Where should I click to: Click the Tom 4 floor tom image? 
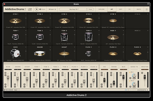[89, 37]
